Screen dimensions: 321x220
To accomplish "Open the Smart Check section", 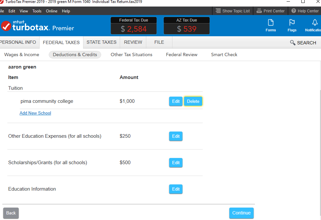I will click(x=224, y=55).
